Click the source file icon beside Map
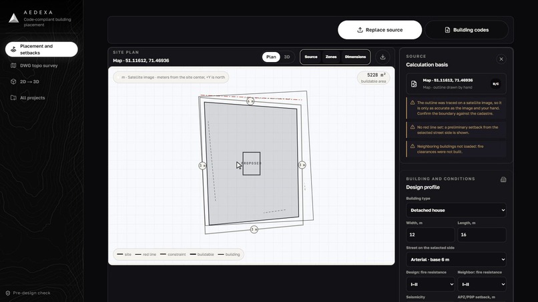Image resolution: width=538 pixels, height=302 pixels. point(414,83)
